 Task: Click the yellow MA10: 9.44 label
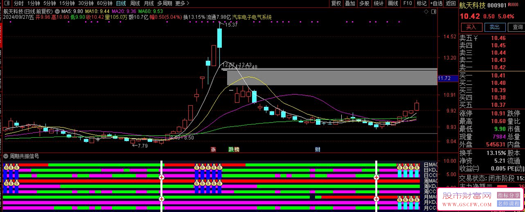coord(97,11)
